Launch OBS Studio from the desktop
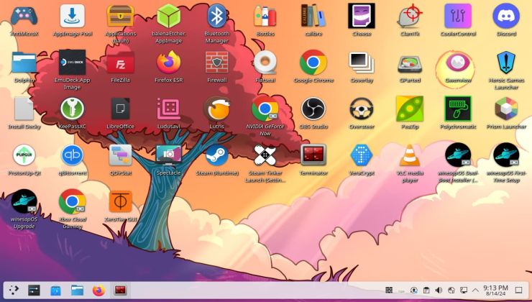This screenshot has height=302, width=532. (313, 109)
